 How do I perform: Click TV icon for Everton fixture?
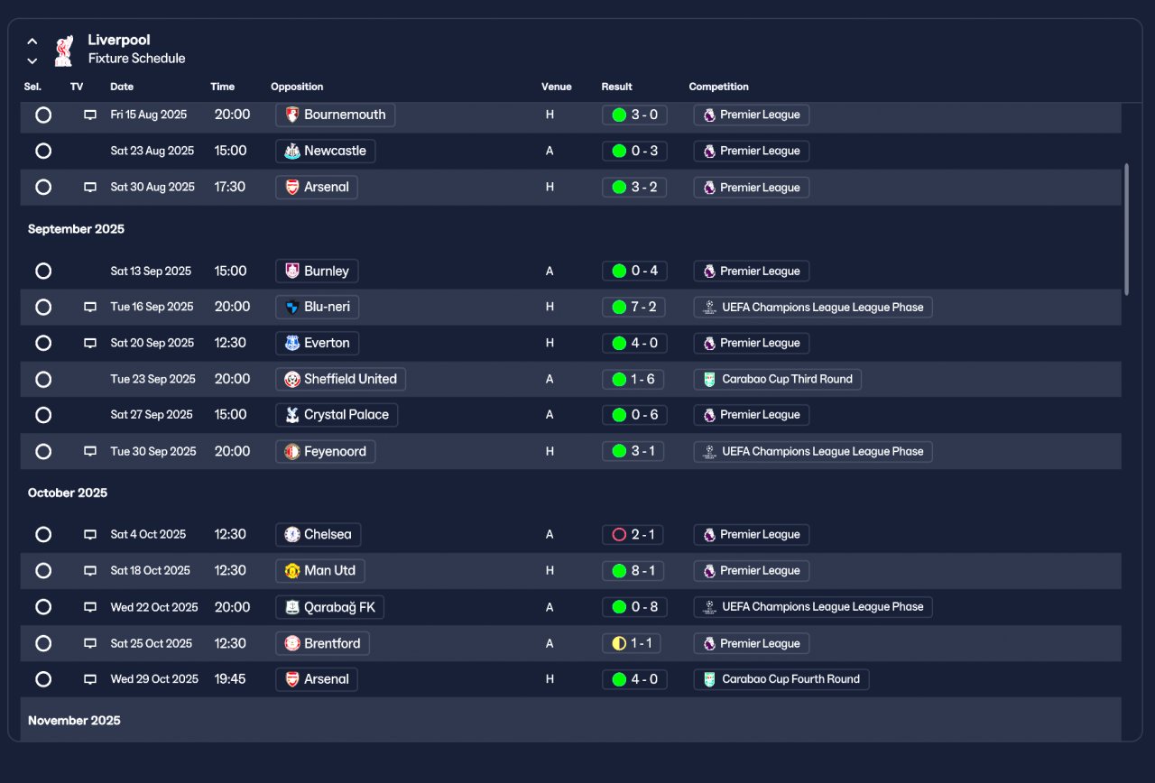pyautogui.click(x=90, y=344)
